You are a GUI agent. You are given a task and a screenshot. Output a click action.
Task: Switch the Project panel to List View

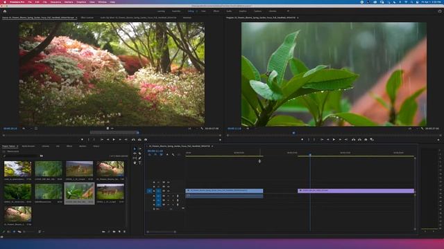[x=9, y=232]
